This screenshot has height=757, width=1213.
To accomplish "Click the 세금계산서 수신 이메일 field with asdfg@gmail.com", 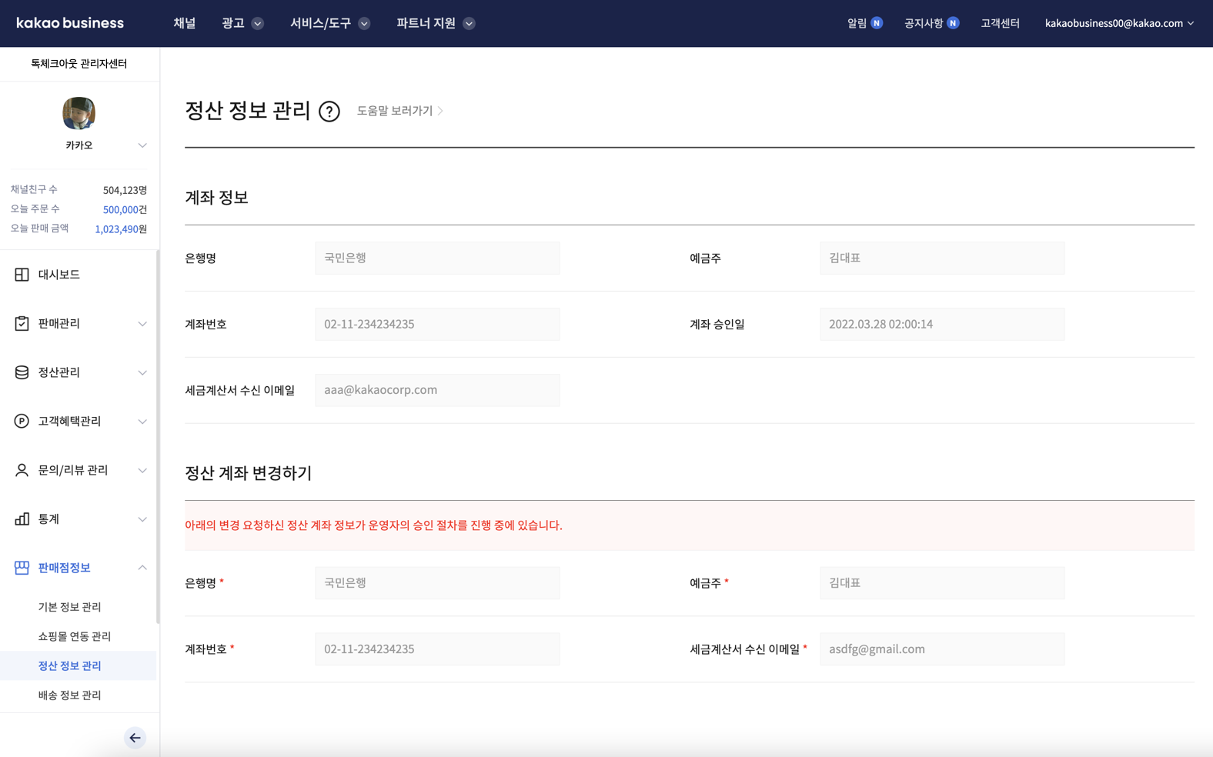I will (x=941, y=649).
